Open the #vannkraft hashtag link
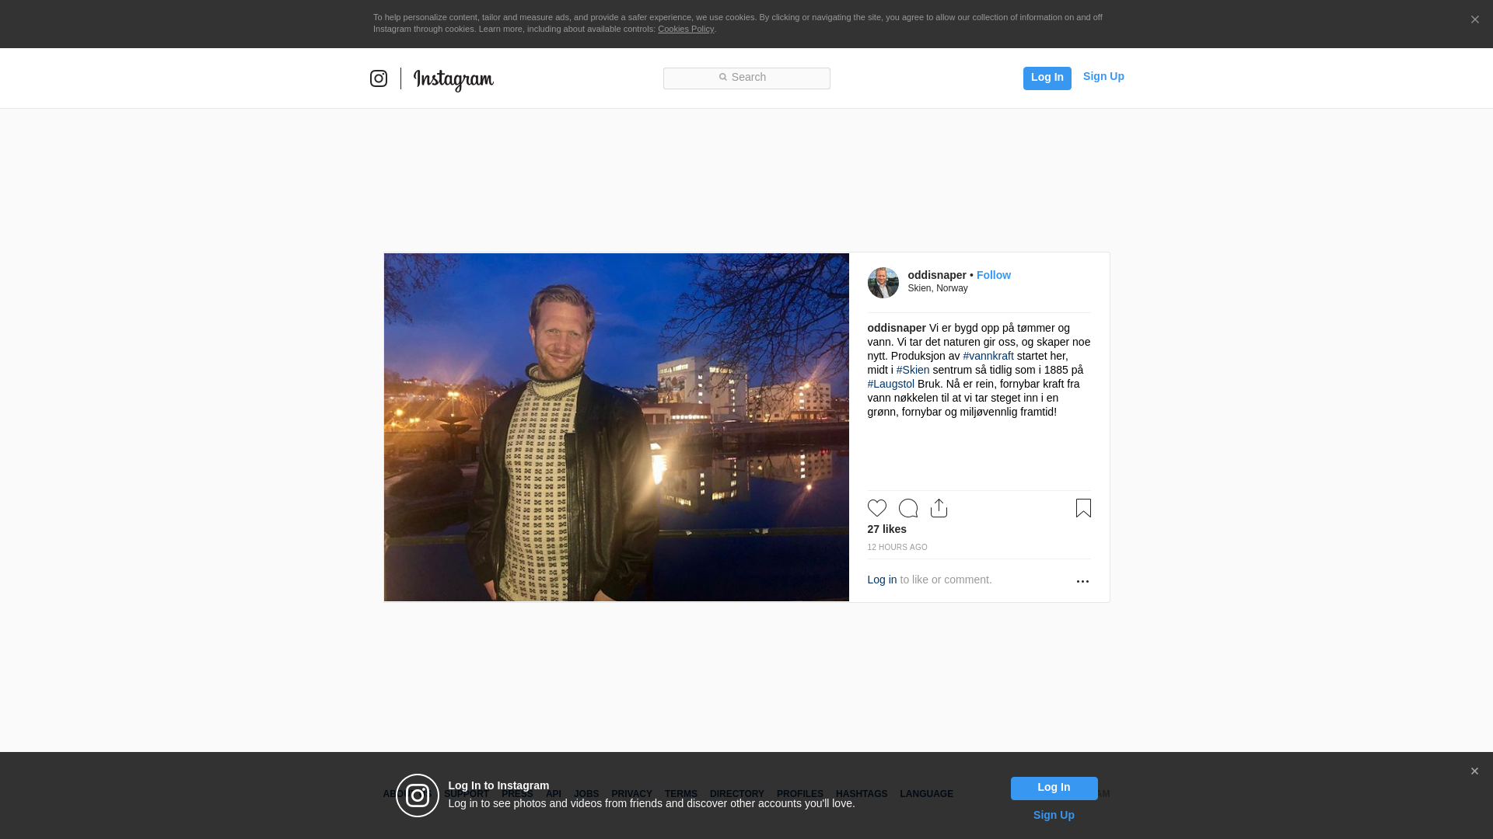Viewport: 1493px width, 839px height. click(x=988, y=356)
